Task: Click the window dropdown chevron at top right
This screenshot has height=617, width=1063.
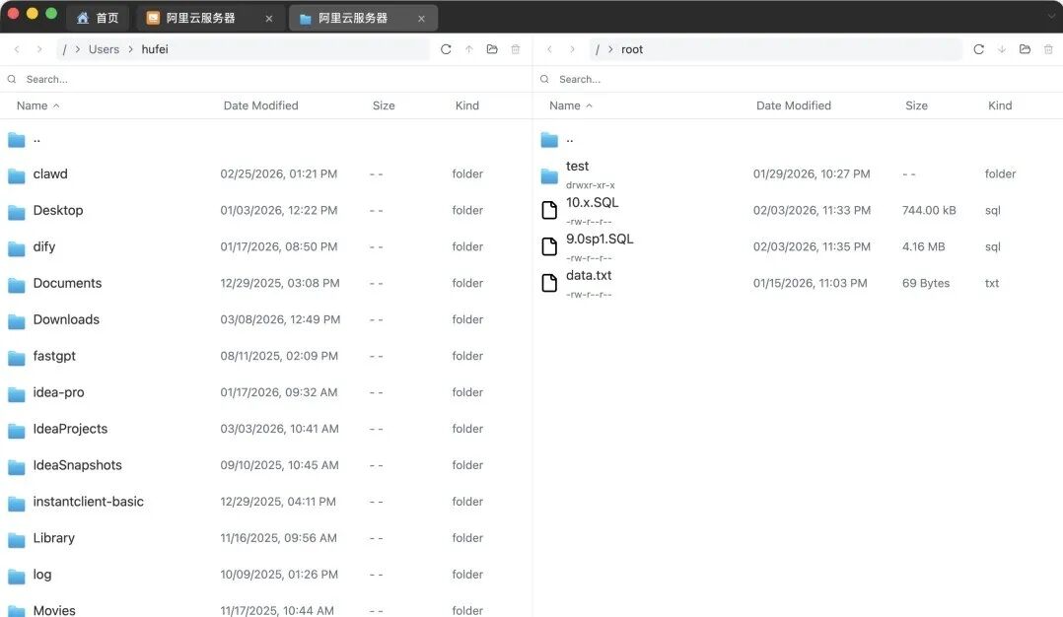Action: click(1051, 16)
